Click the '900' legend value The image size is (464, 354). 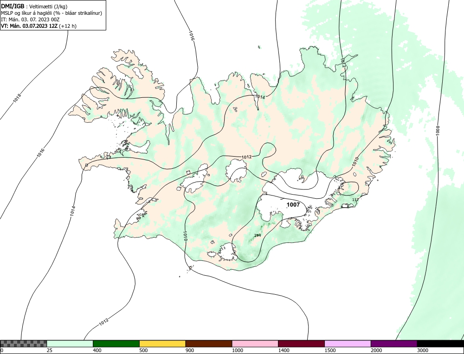tap(190, 351)
